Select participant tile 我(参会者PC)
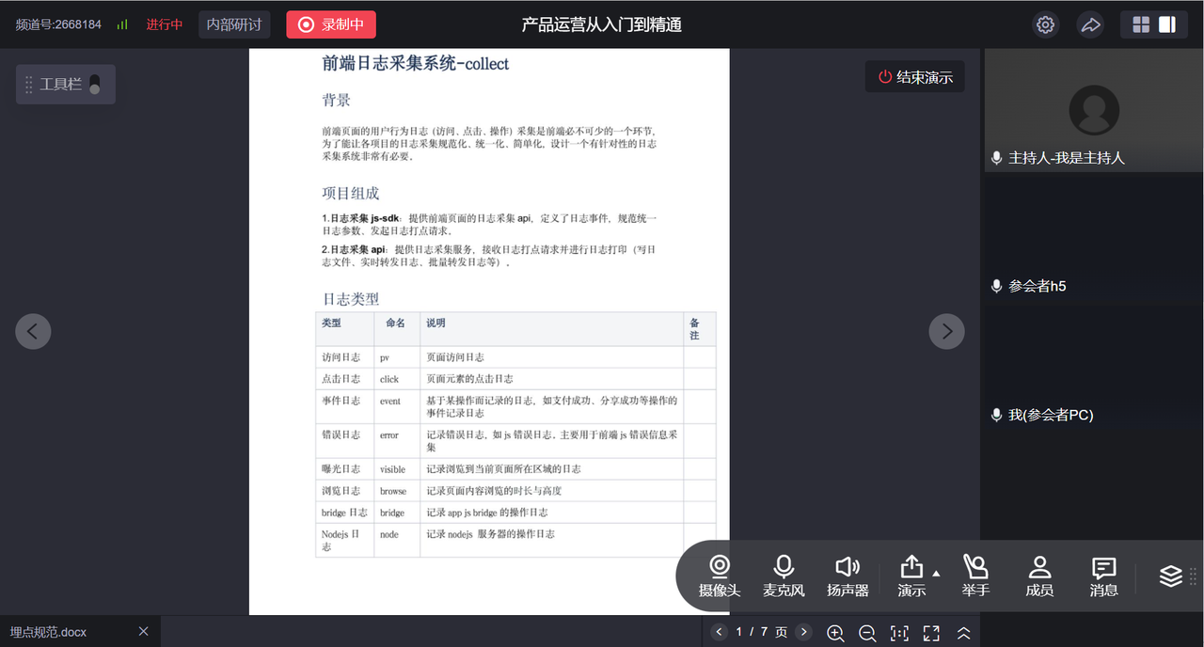Image resolution: width=1204 pixels, height=647 pixels. click(x=1093, y=368)
